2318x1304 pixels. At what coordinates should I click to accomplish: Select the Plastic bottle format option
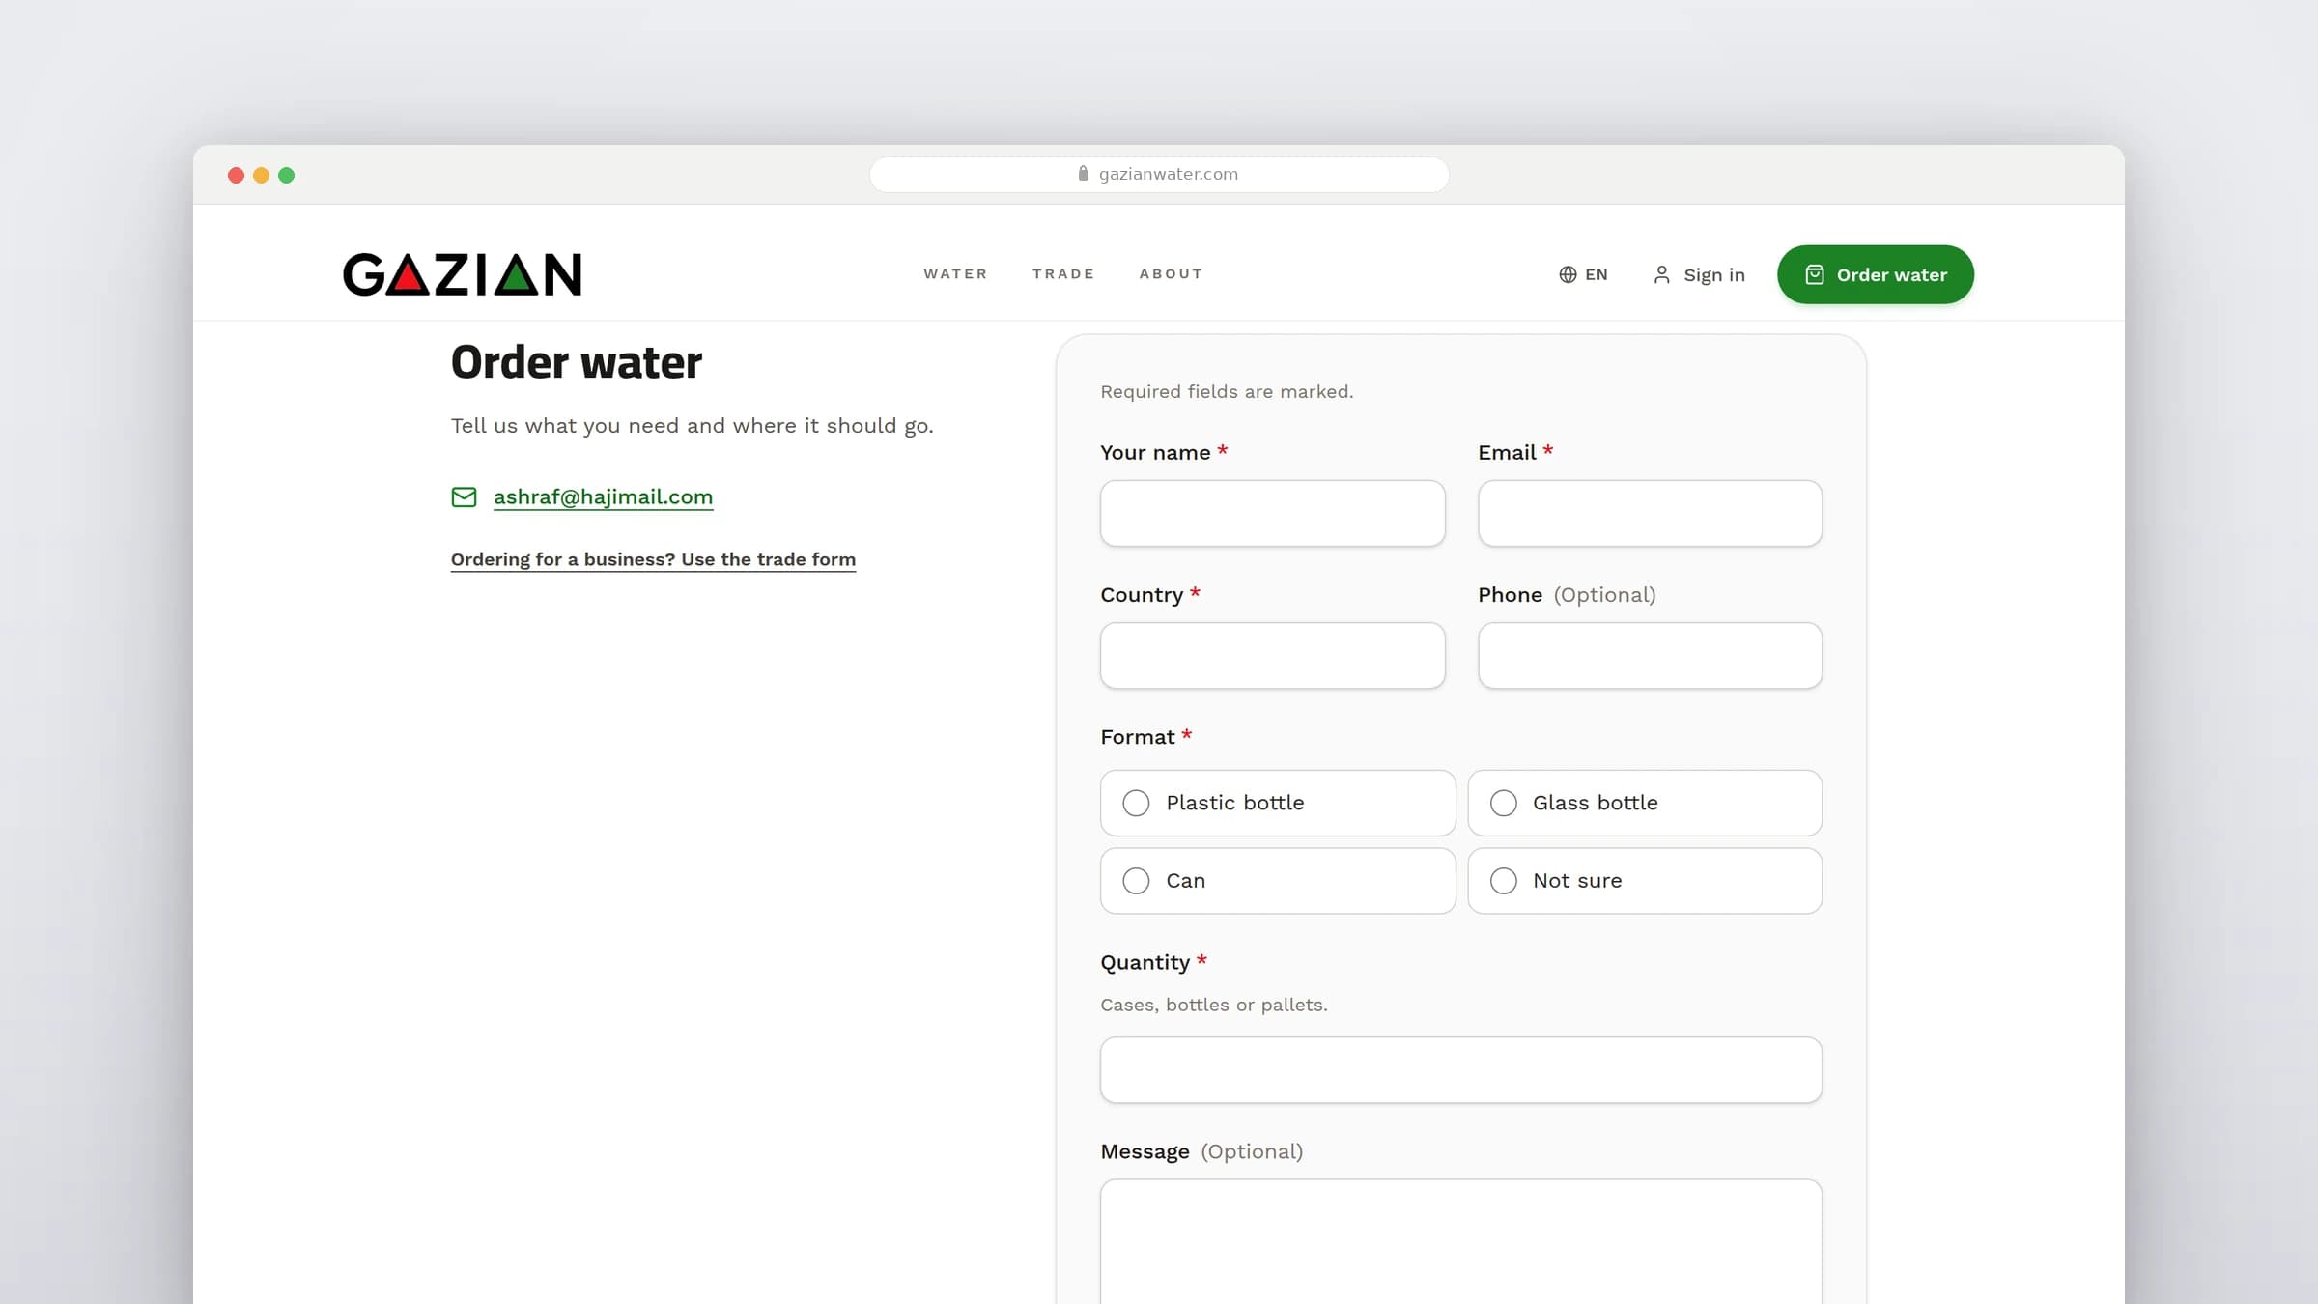point(1278,804)
